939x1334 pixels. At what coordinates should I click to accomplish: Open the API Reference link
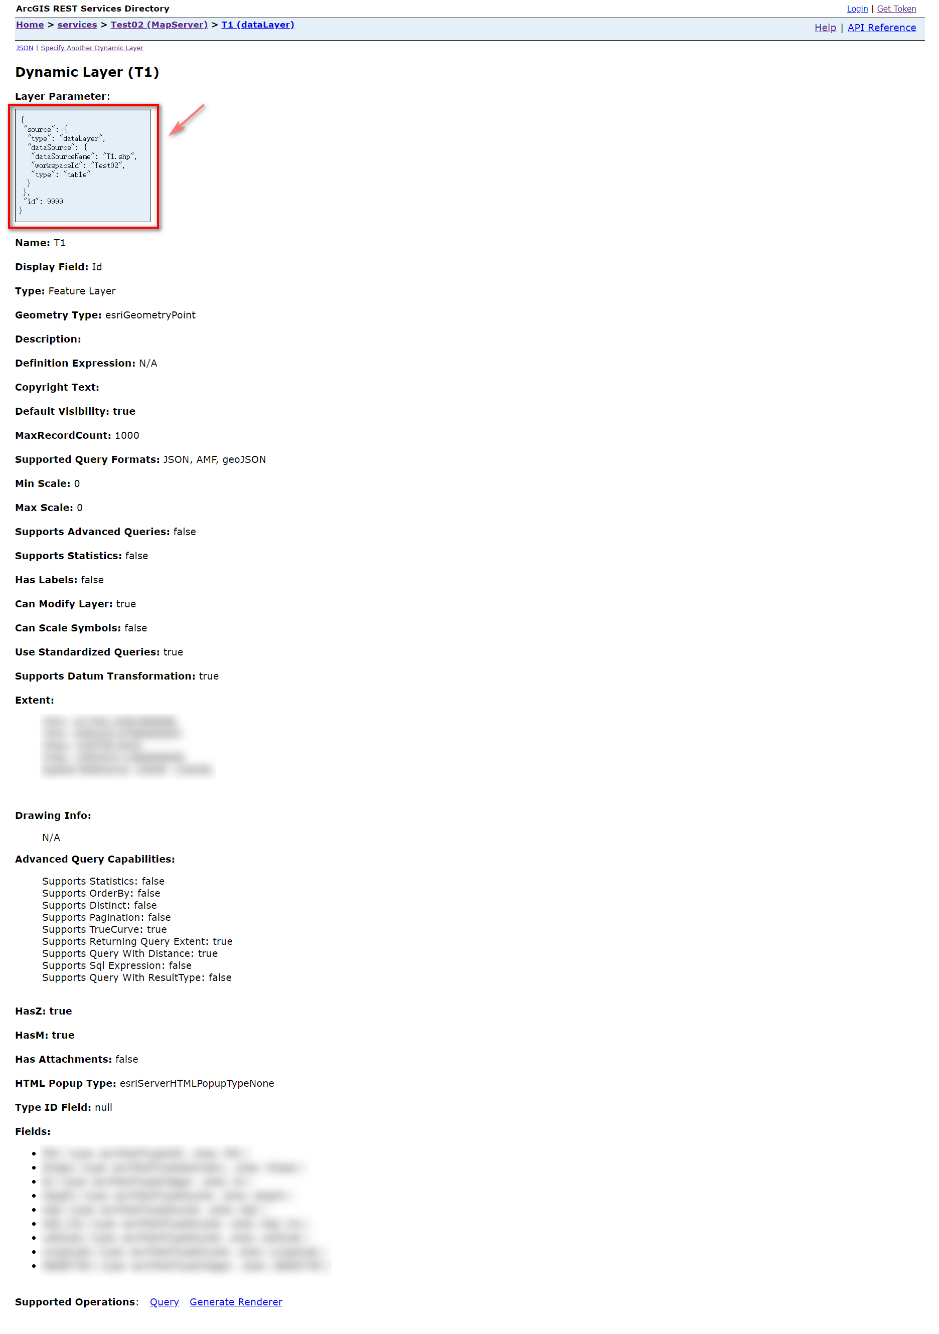881,28
